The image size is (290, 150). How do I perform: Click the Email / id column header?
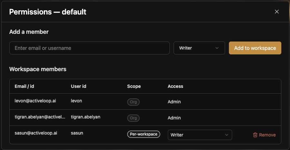24,86
